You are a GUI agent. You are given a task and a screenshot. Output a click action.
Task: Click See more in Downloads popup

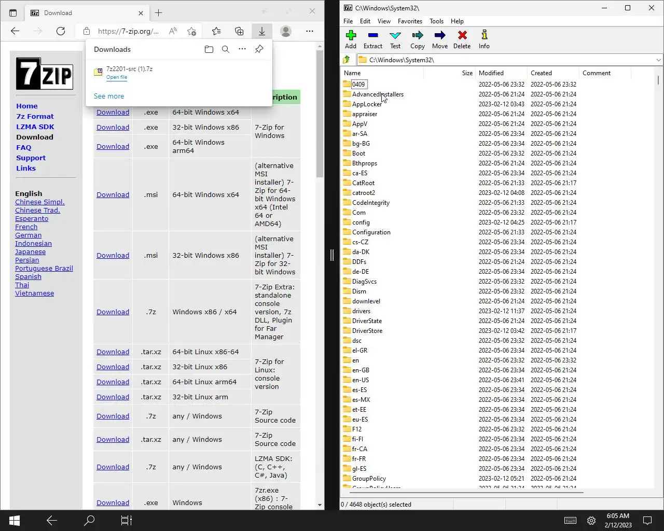(109, 96)
